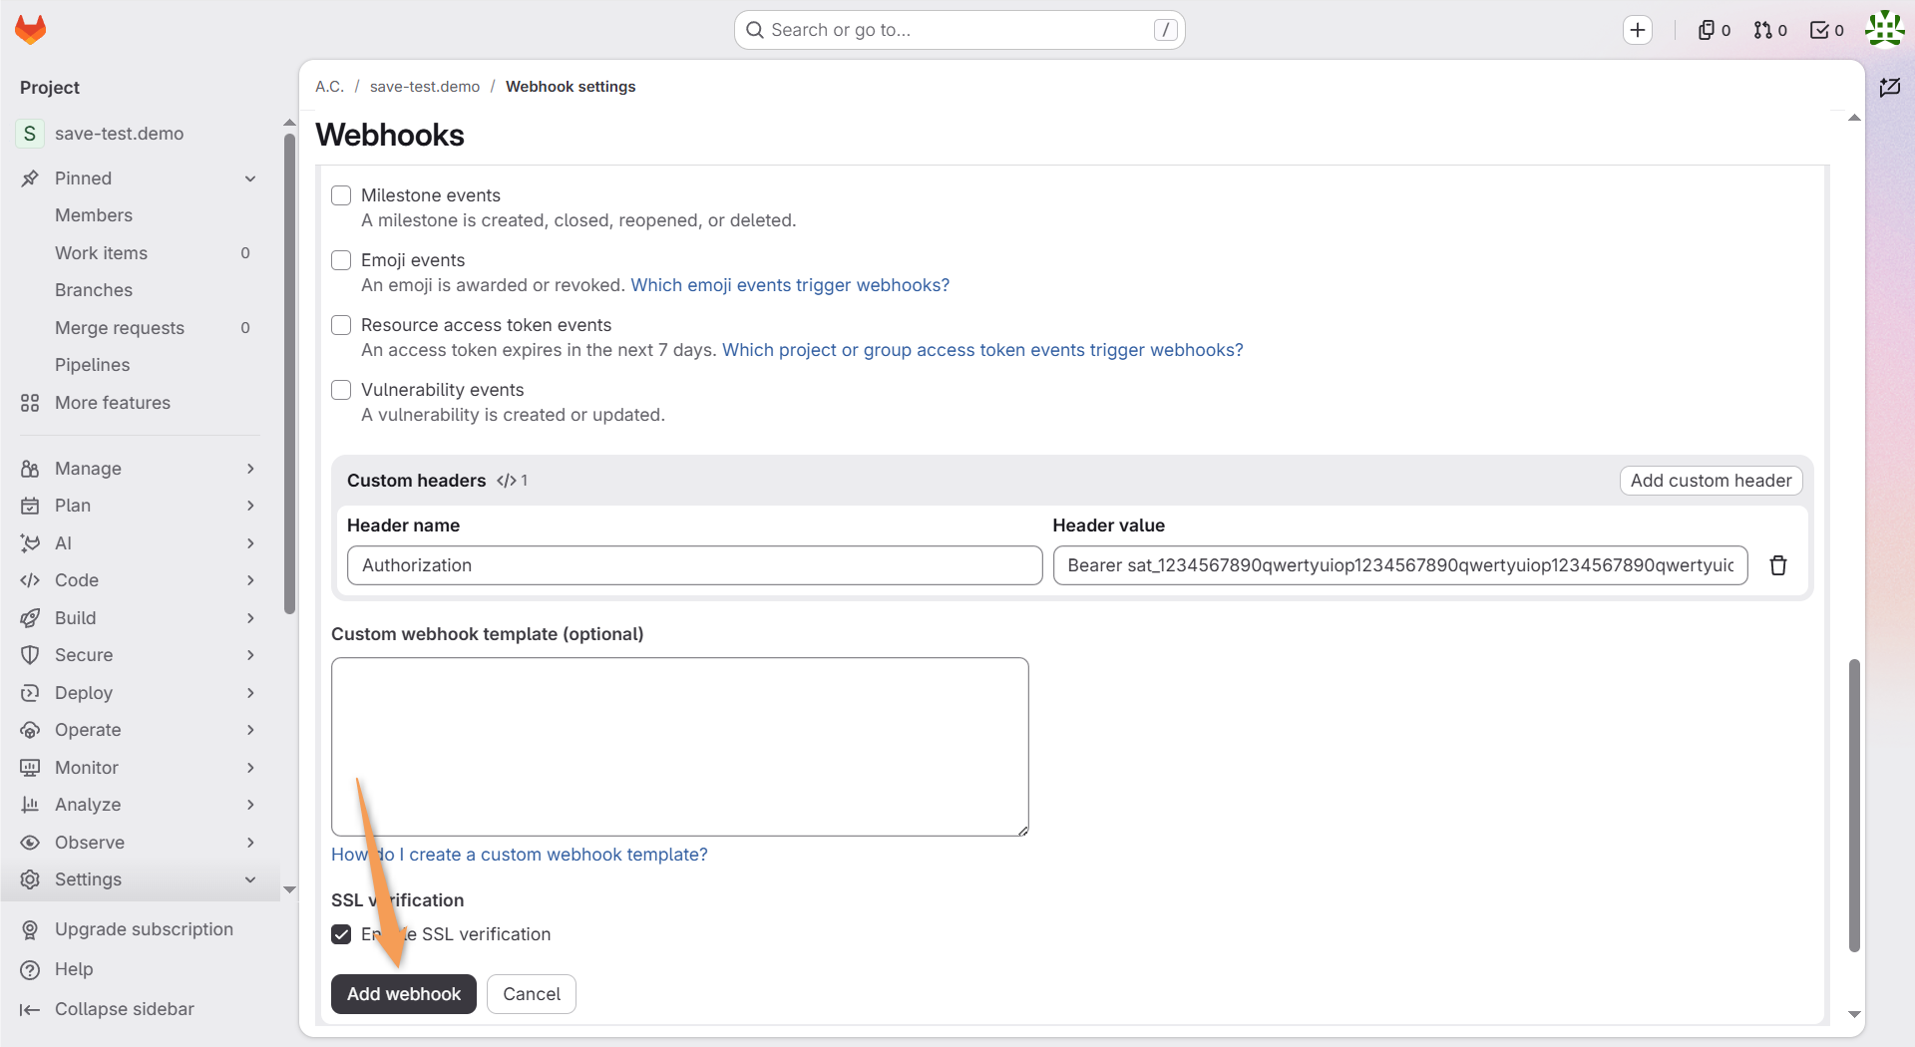Viewport: 1915px width, 1047px height.
Task: Delete the Authorization custom header row
Action: (1778, 565)
